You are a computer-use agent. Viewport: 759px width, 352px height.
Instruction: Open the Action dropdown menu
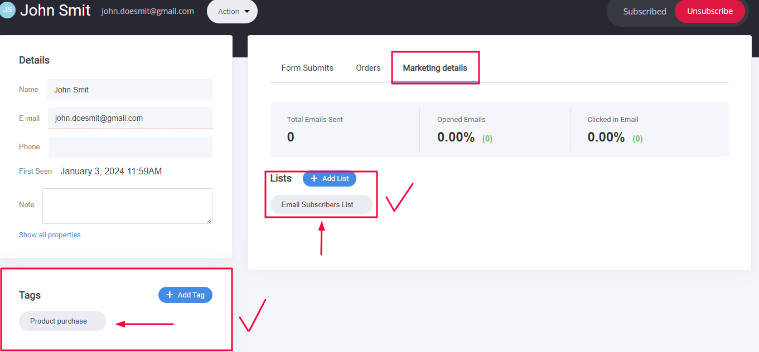(232, 11)
